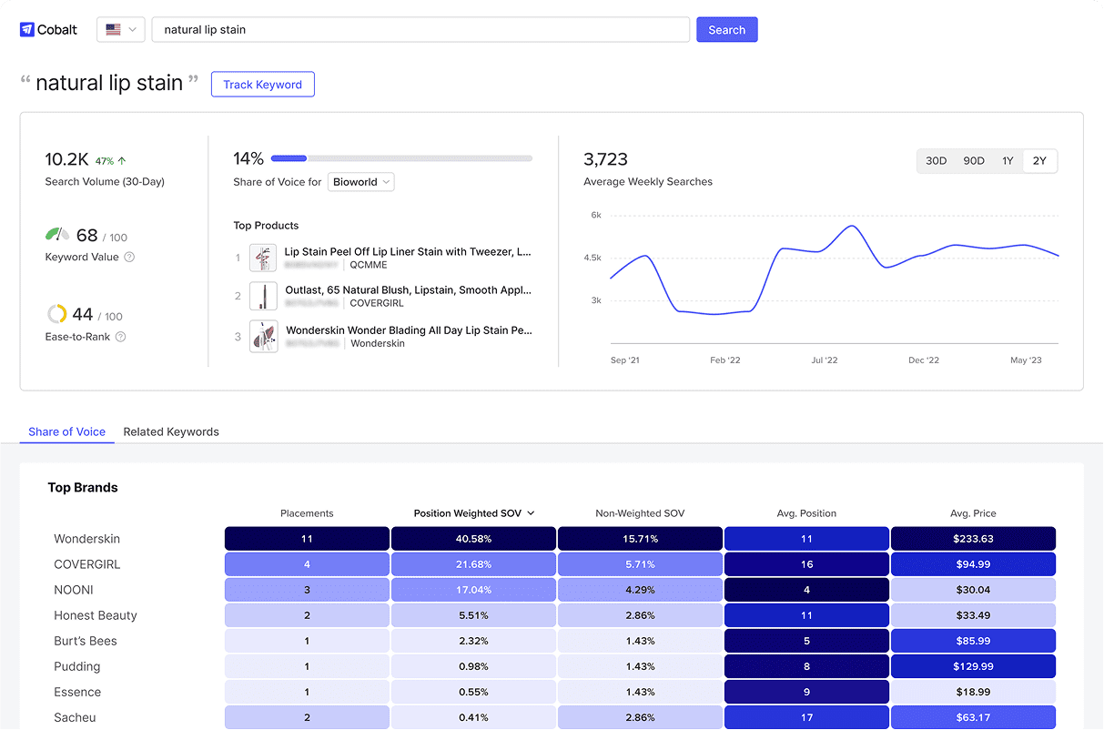Open the QCMME Lip Stain product thumbnail

click(x=262, y=258)
